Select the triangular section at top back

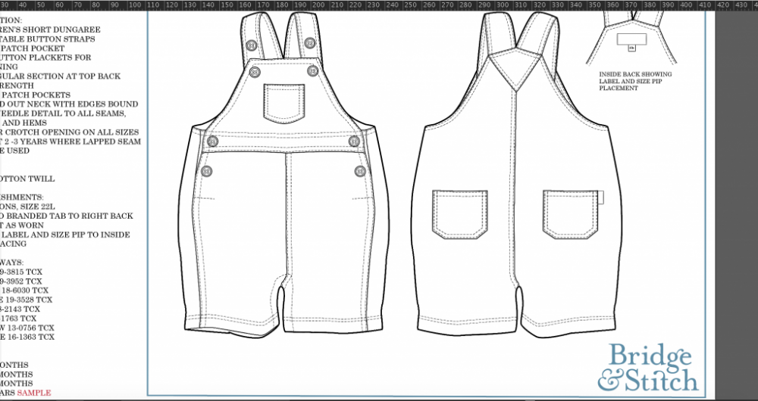click(517, 71)
